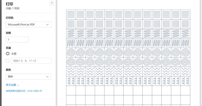Click the first curly-loop pattern cell in preview
Image resolution: width=202 pixels, height=106 pixels.
click(71, 81)
